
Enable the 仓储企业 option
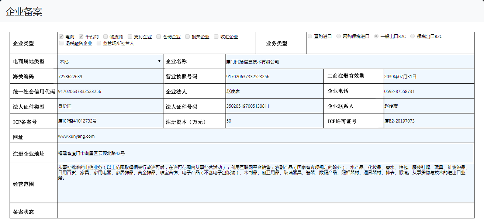coord(159,37)
